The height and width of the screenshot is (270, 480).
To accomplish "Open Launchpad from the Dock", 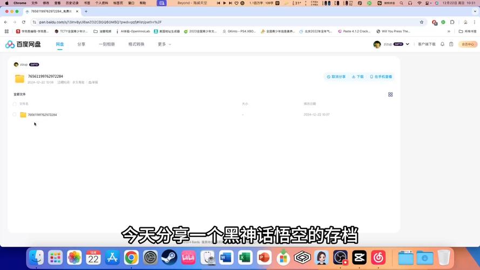I will tap(56, 258).
